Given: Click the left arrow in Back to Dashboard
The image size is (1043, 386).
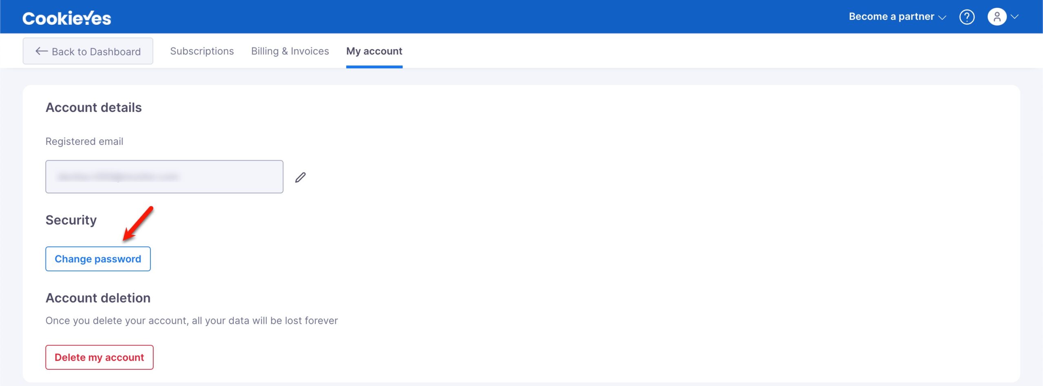Looking at the screenshot, I should (41, 51).
